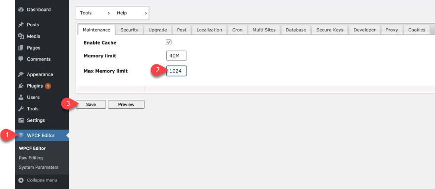The height and width of the screenshot is (189, 435).
Task: Focus the Max Memory limit field
Action: tap(177, 71)
